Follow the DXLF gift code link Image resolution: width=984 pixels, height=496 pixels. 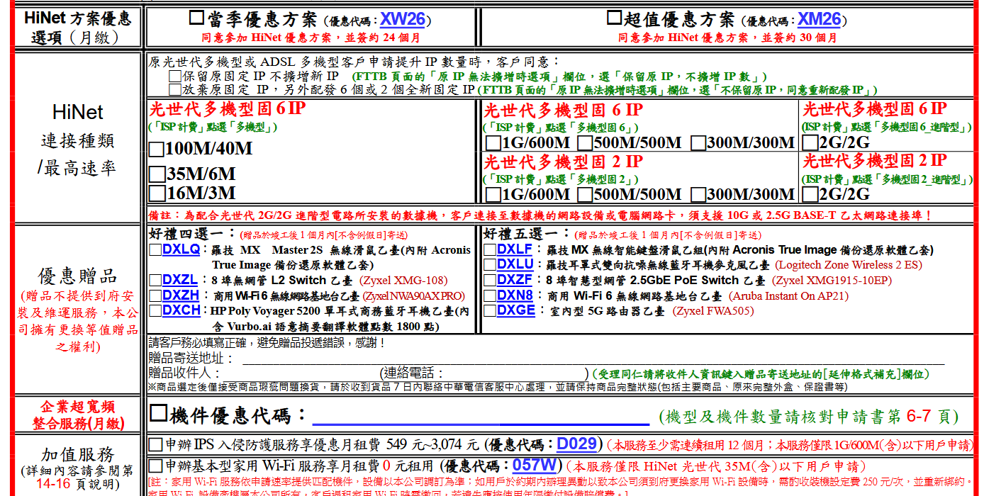coord(515,249)
